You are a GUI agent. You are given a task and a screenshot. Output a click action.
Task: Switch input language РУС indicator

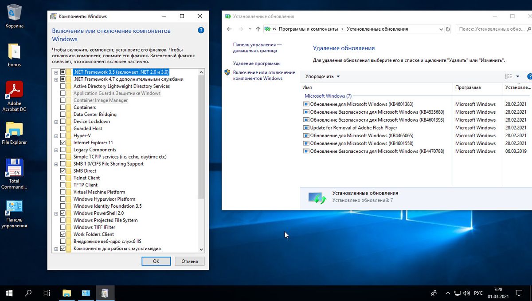(x=478, y=293)
